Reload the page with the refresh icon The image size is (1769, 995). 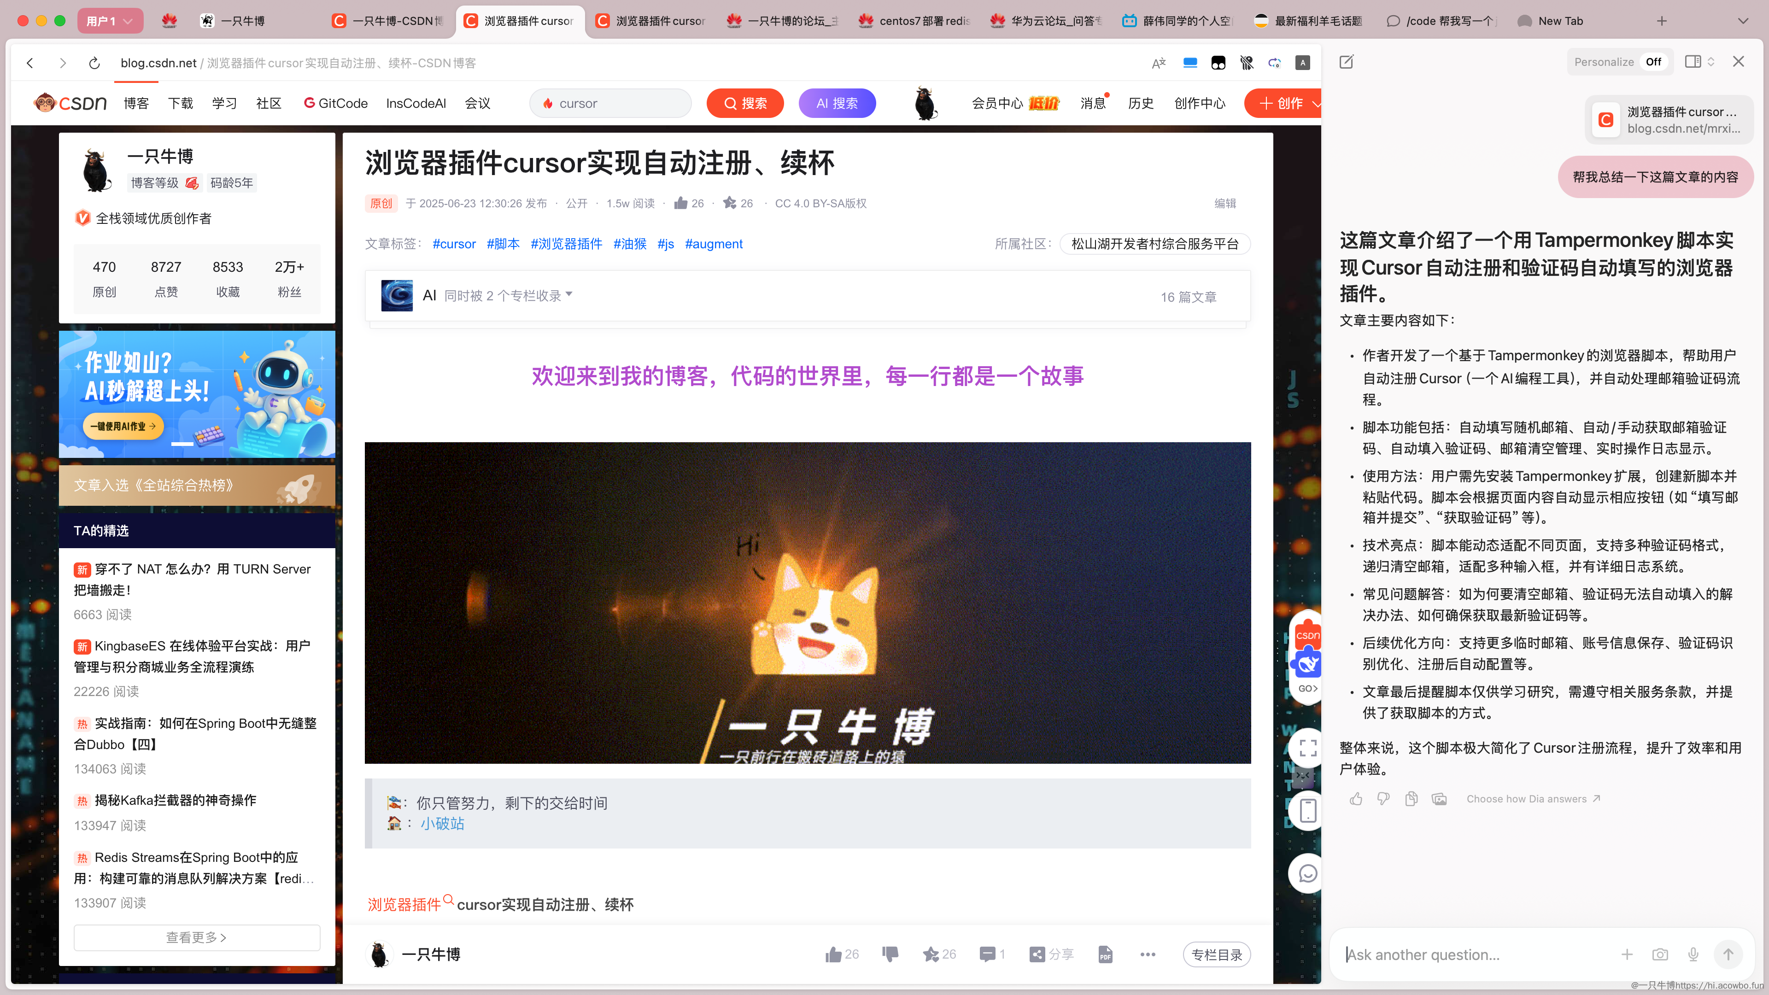tap(95, 63)
